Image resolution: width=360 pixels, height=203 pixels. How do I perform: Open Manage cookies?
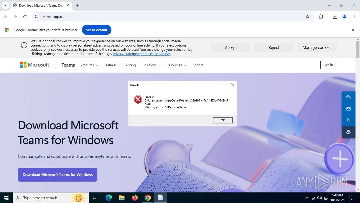click(317, 47)
